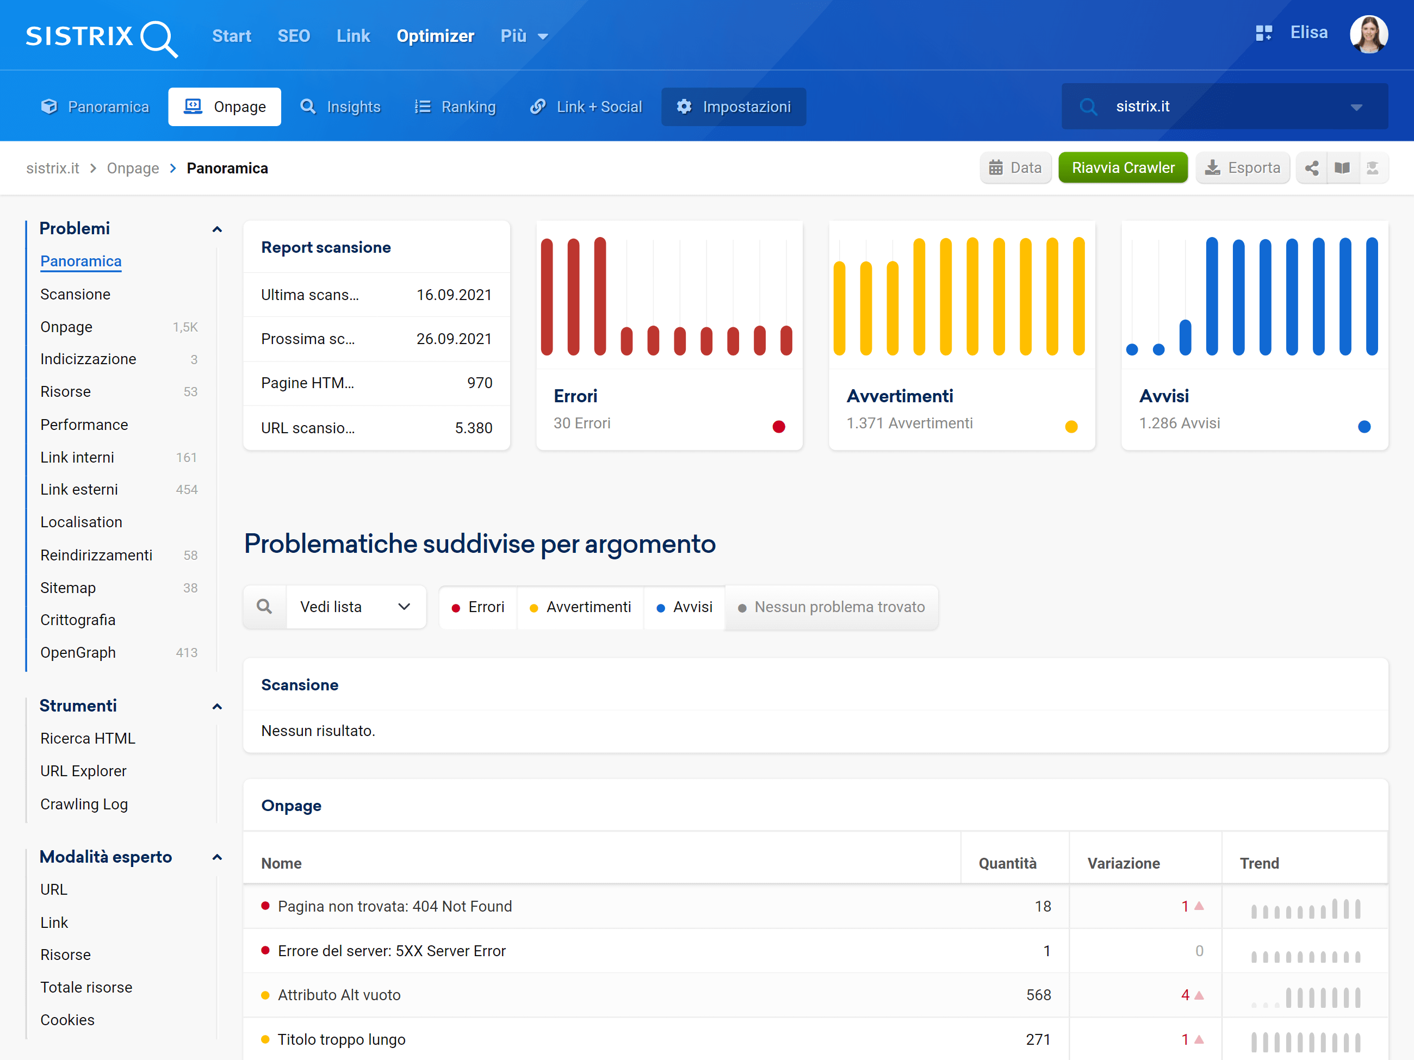Open Scansione in the sidebar
1414x1060 pixels.
[x=76, y=294]
